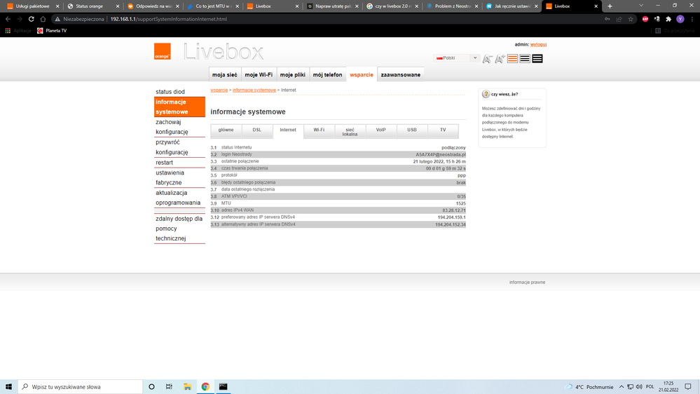Screen dimensions: 700x394
Task: Open the AdBlock Plus extension icon
Action: point(645,19)
